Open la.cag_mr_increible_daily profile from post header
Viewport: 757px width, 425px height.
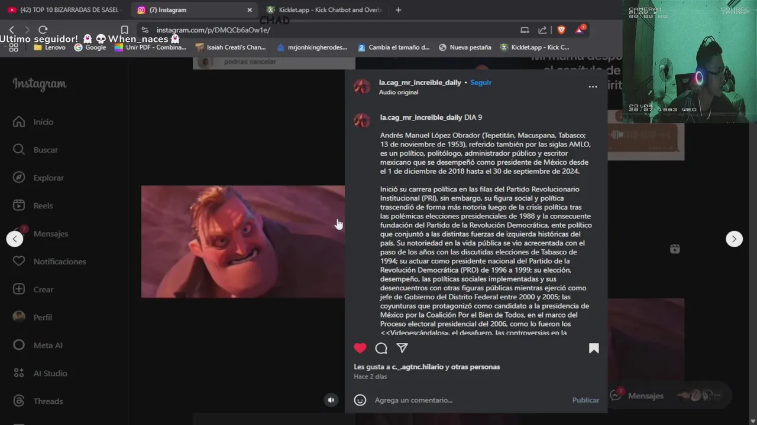point(420,83)
